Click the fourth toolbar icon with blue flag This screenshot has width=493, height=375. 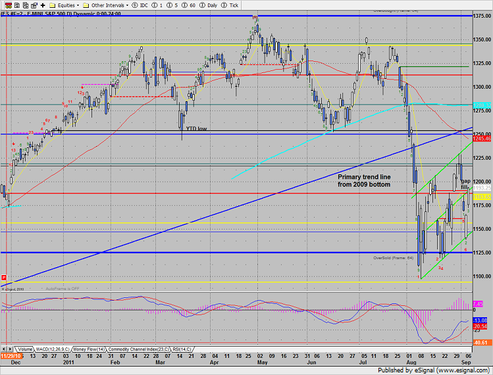pyautogui.click(x=34, y=5)
